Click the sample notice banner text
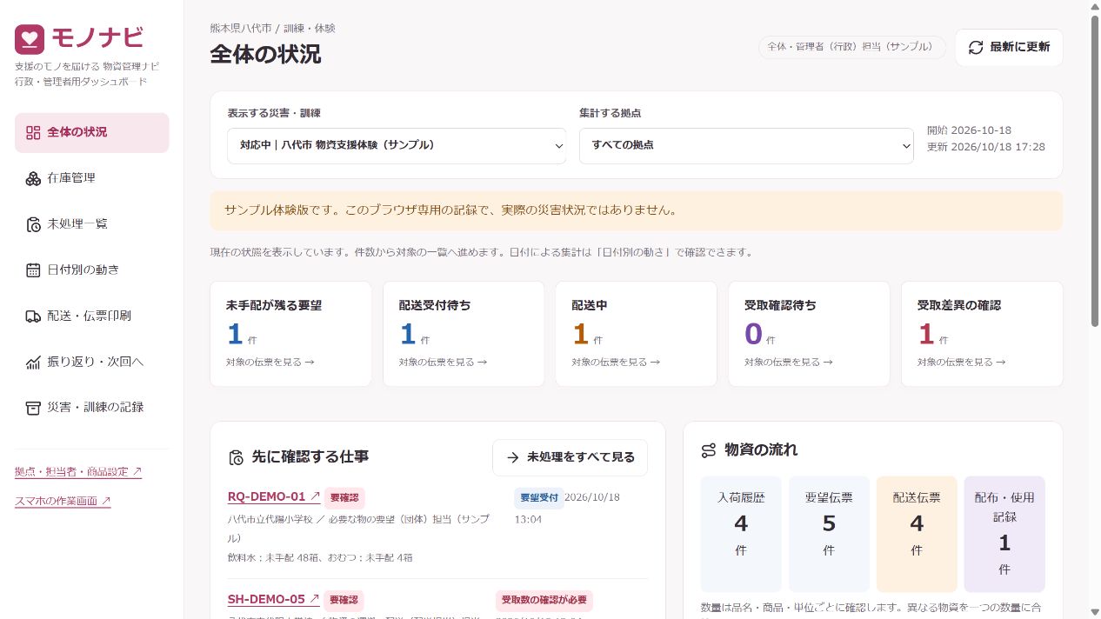Image resolution: width=1101 pixels, height=619 pixels. point(450,210)
